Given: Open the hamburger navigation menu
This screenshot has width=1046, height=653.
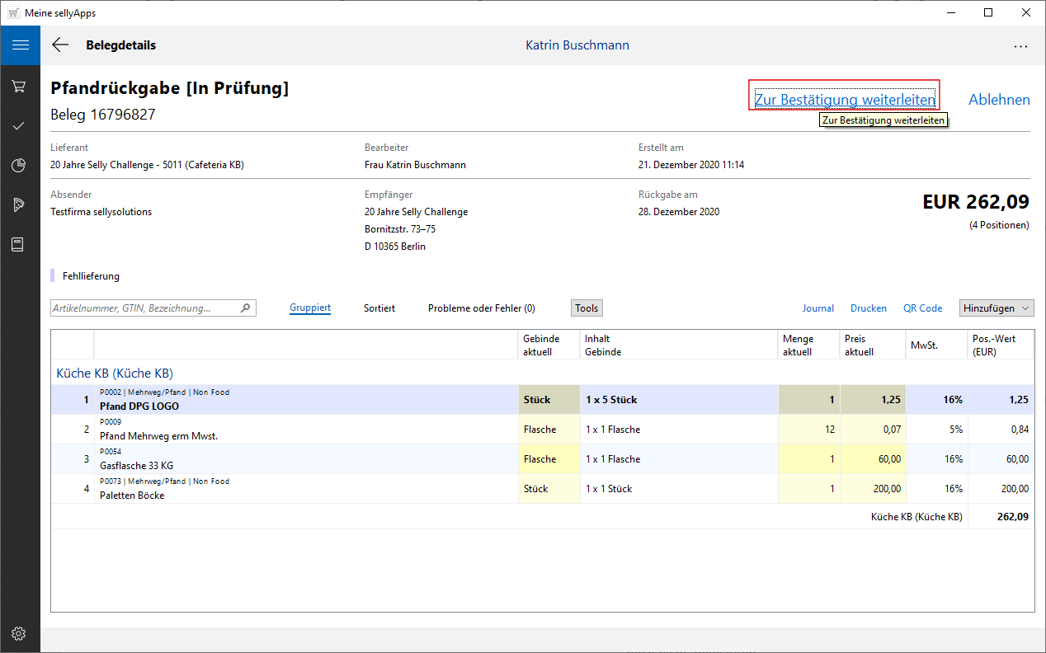Looking at the screenshot, I should (x=20, y=45).
